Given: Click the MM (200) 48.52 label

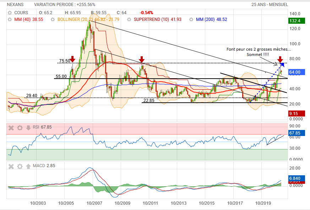Looking at the screenshot, I should click(212, 19).
